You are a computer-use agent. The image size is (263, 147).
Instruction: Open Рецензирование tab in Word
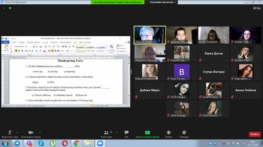click(x=65, y=42)
